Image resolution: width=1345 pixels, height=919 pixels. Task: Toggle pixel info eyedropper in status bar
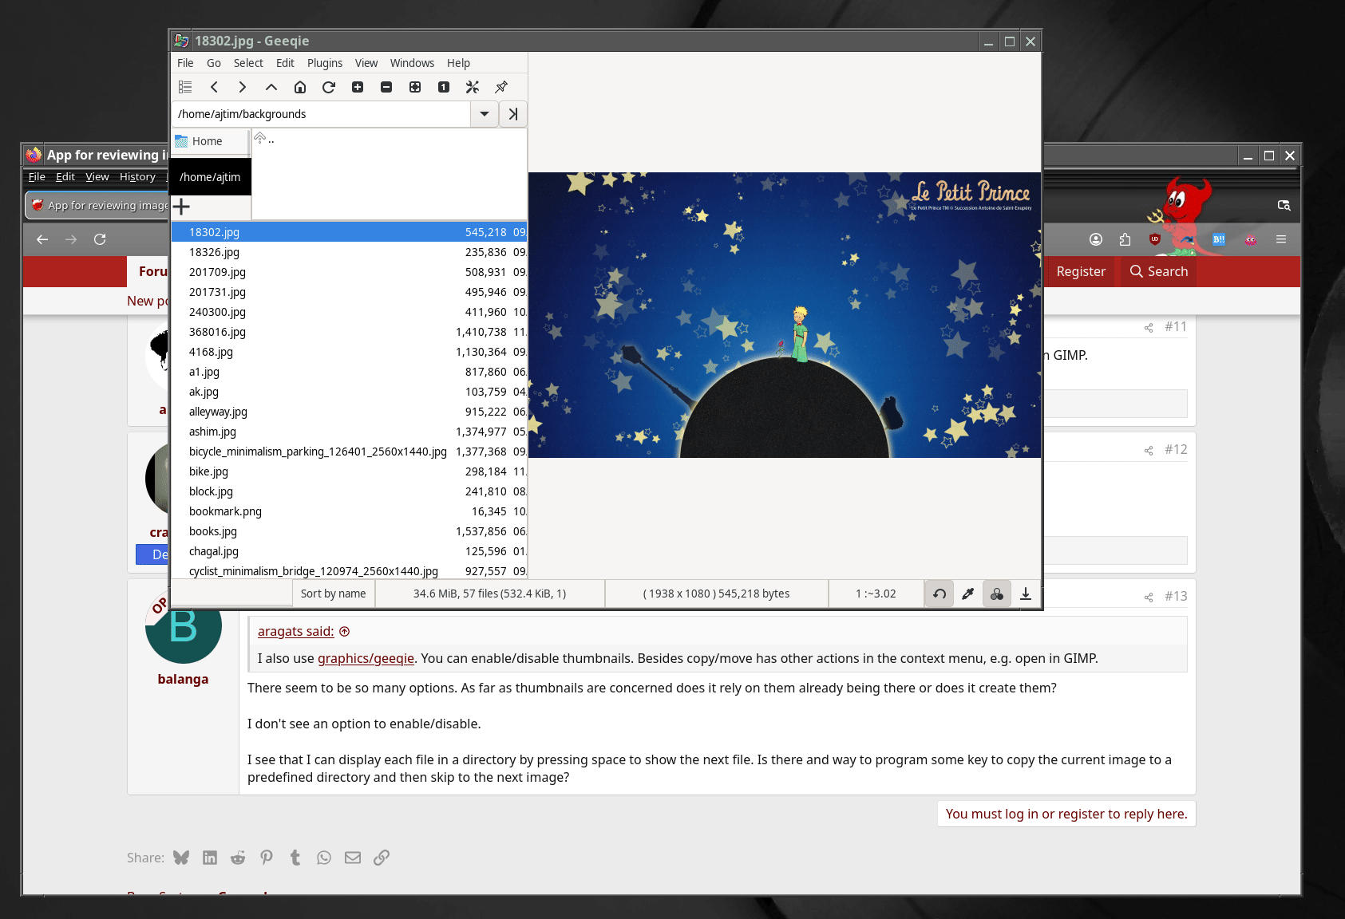tap(968, 594)
